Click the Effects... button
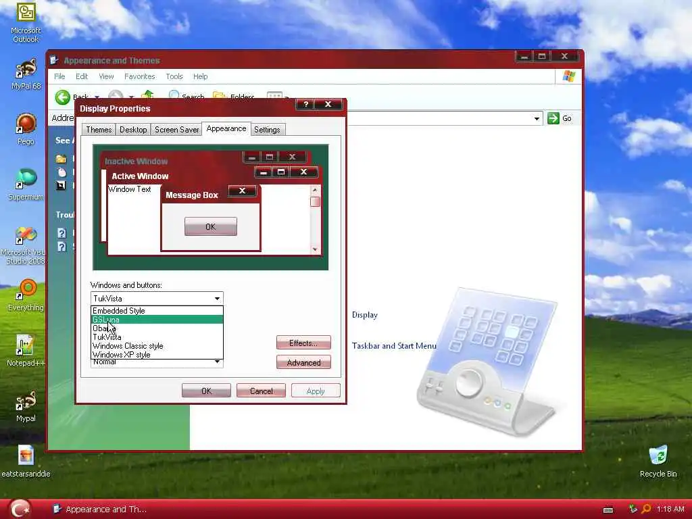 click(303, 343)
